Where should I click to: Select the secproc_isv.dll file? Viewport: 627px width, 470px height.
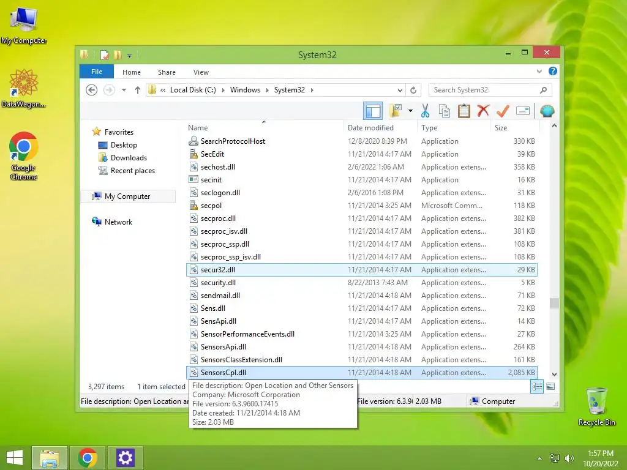(x=361, y=231)
